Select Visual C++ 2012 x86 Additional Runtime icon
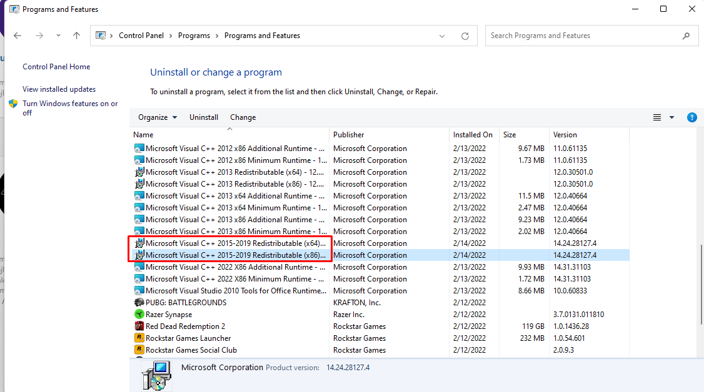Image resolution: width=704 pixels, height=392 pixels. tap(139, 149)
